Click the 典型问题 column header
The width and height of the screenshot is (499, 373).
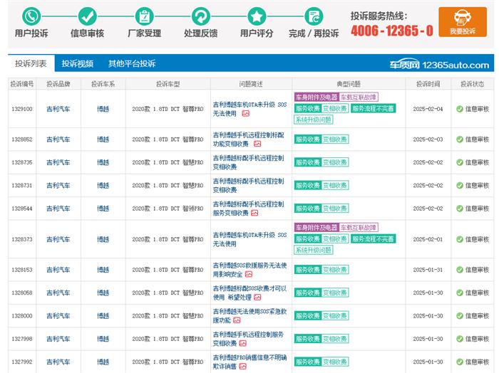pyautogui.click(x=349, y=84)
